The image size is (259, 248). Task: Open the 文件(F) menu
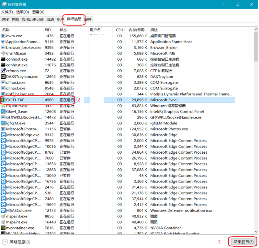(x=7, y=12)
